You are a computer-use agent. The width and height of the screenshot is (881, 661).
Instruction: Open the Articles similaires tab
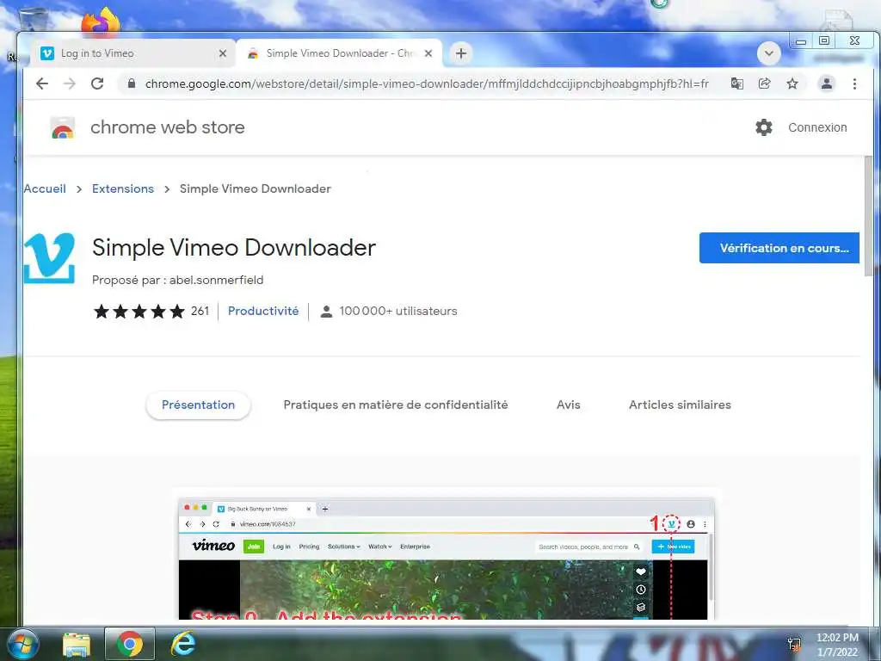(x=680, y=405)
